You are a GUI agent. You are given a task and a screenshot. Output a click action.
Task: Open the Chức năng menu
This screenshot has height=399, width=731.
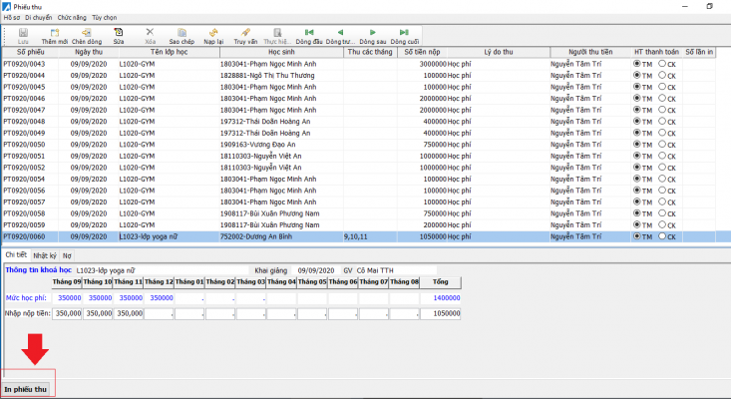pos(72,18)
